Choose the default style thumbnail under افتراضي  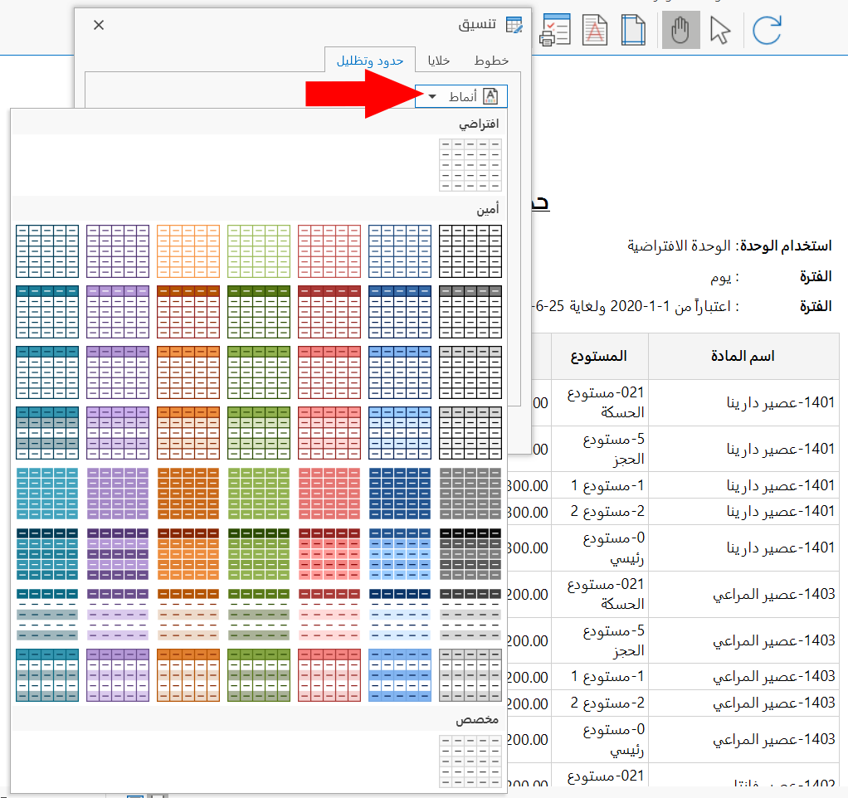(470, 165)
